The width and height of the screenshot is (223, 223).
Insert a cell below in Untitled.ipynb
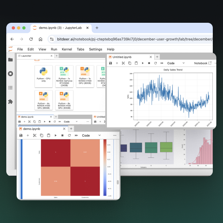click(117, 63)
